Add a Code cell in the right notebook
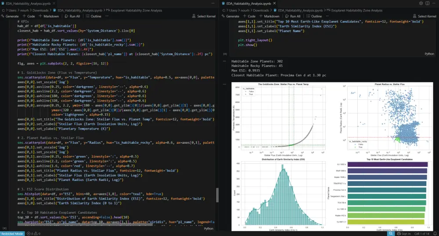 click(249, 16)
